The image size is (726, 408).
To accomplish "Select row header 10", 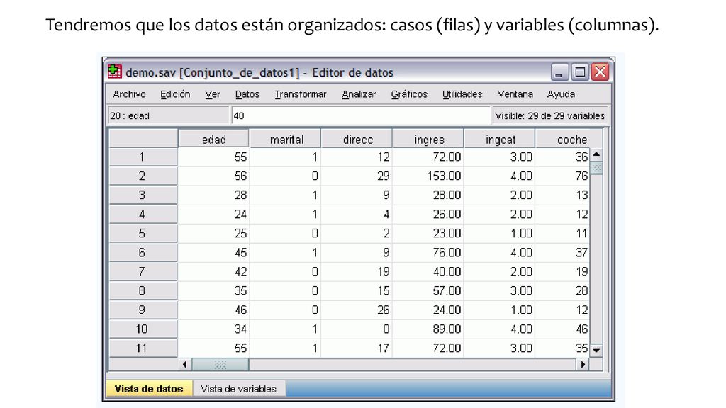I will (x=143, y=329).
